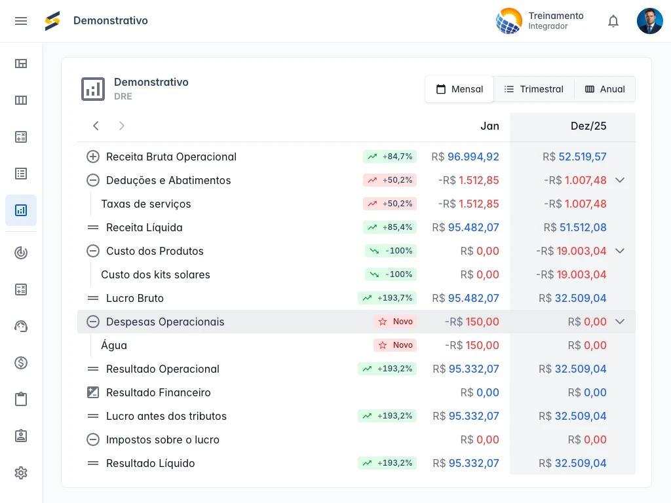Select the Mensal view tab
The image size is (671, 503).
(x=459, y=89)
